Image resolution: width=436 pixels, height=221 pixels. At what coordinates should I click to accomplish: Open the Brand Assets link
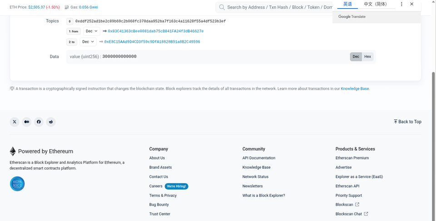[160, 167]
